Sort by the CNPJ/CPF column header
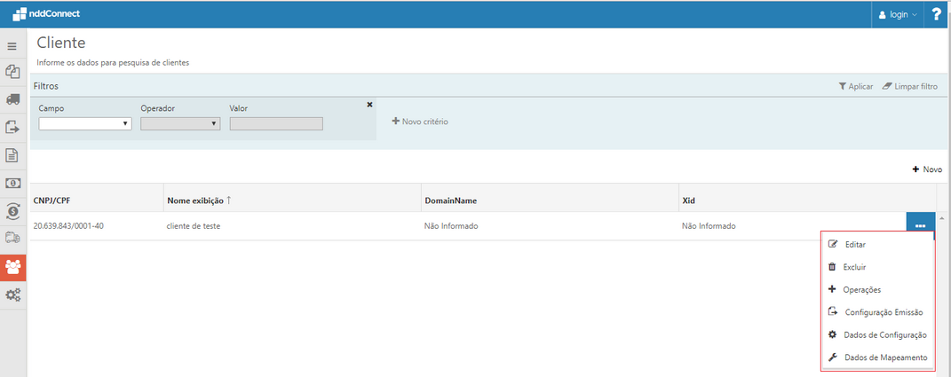 (x=97, y=200)
